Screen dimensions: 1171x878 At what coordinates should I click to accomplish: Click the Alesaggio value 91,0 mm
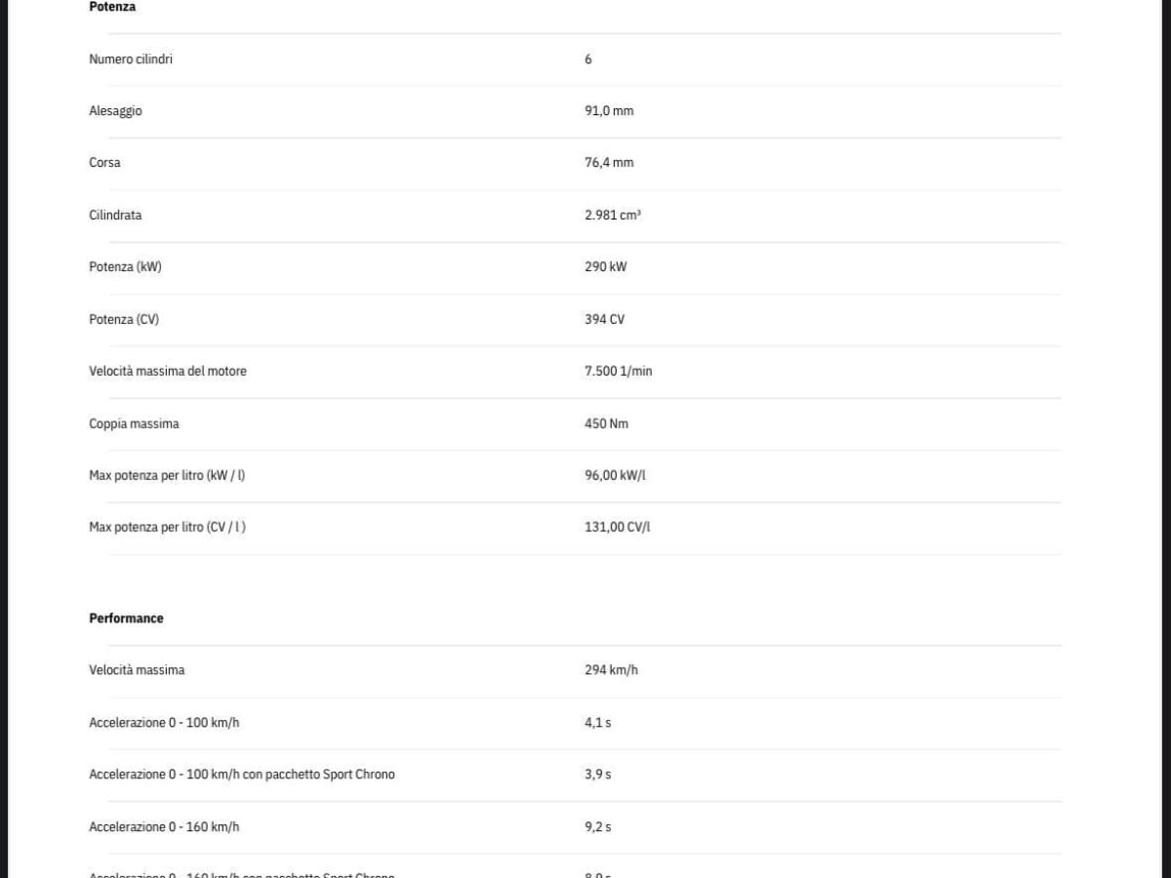(609, 111)
